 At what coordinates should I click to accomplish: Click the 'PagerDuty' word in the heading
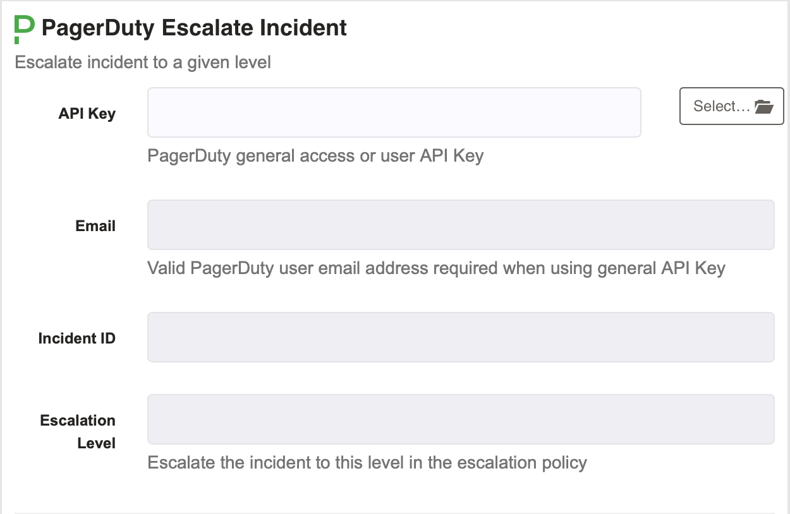pos(98,28)
